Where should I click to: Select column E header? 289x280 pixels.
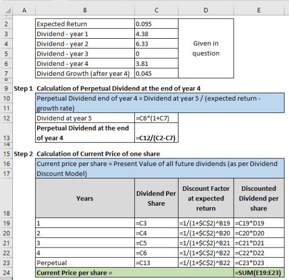pos(259,10)
